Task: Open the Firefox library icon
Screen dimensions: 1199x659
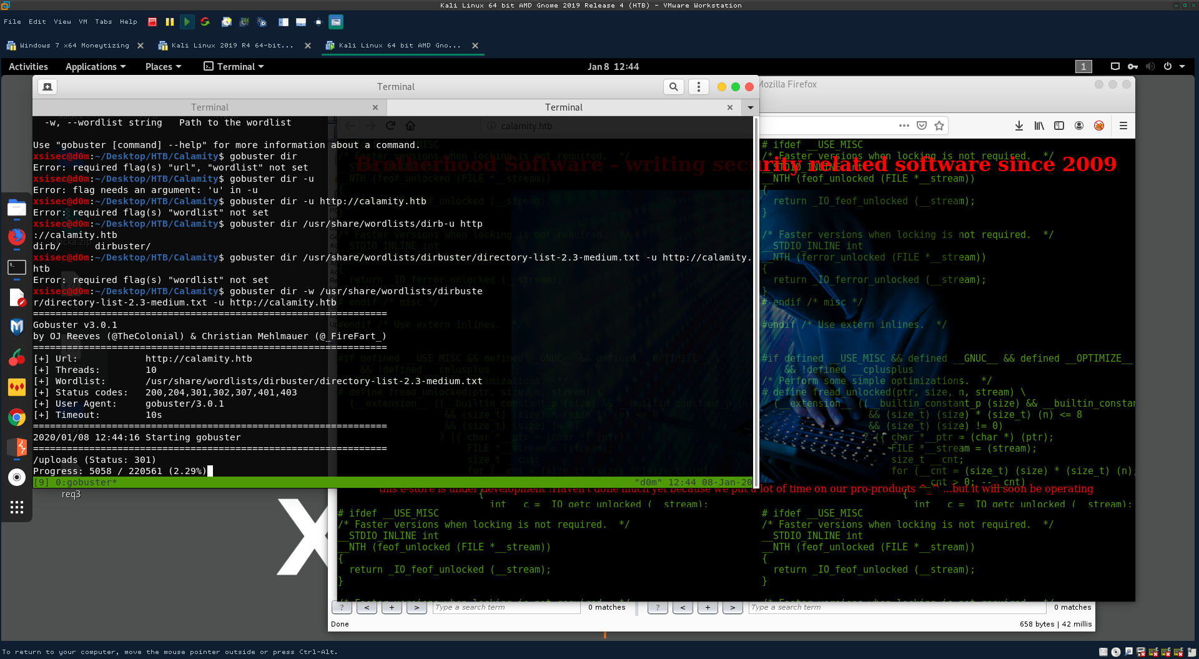Action: [1039, 126]
